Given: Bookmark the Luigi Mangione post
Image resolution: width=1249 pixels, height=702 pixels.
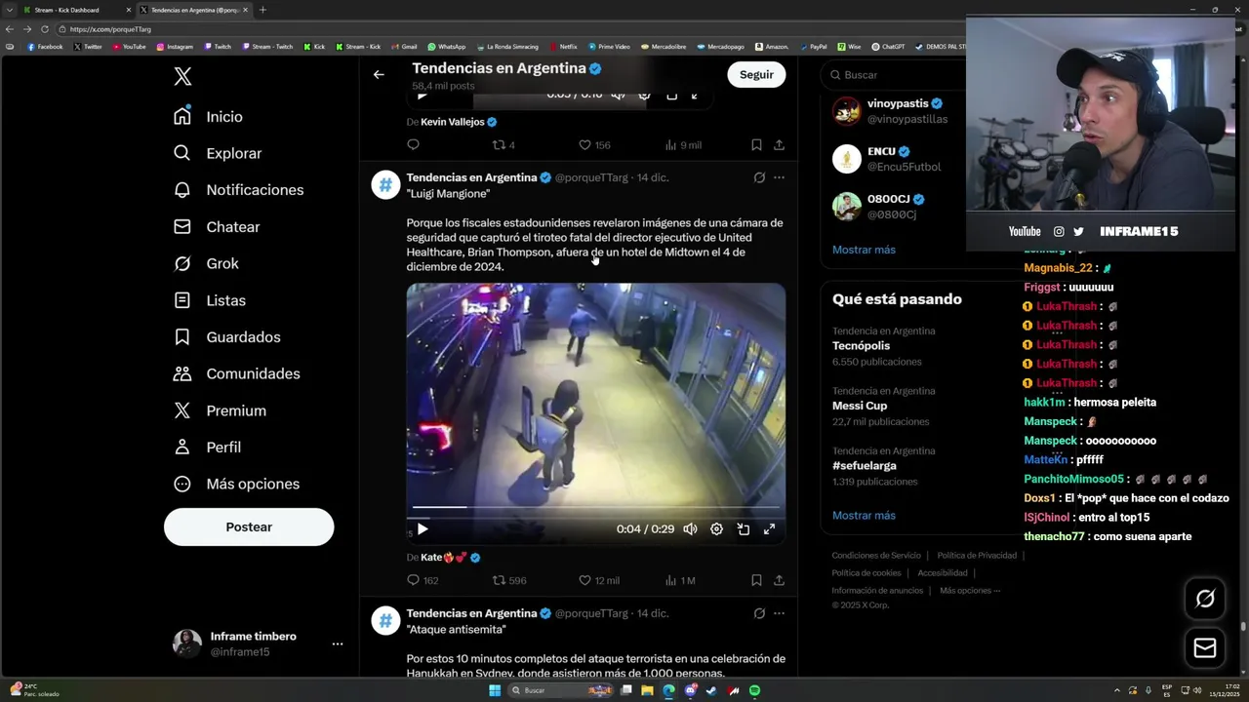Looking at the screenshot, I should [x=756, y=580].
